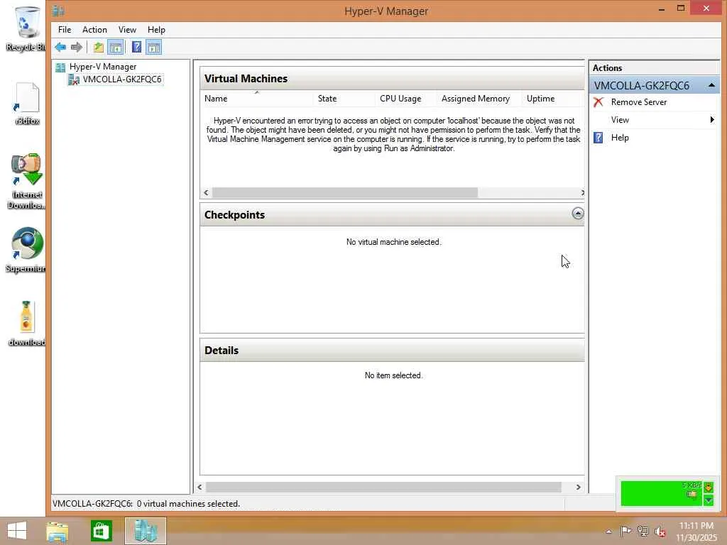Sort by Uptime column header
Image resolution: width=727 pixels, height=545 pixels.
coord(553,99)
